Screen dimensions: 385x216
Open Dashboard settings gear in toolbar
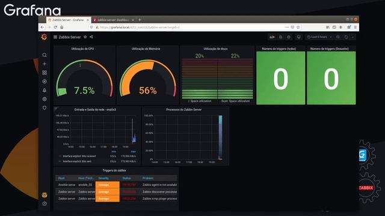289,37
